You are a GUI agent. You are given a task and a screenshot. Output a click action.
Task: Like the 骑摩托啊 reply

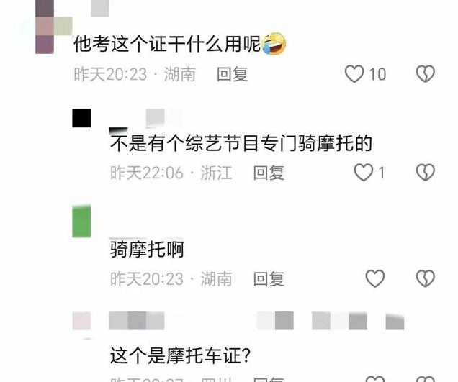point(375,278)
